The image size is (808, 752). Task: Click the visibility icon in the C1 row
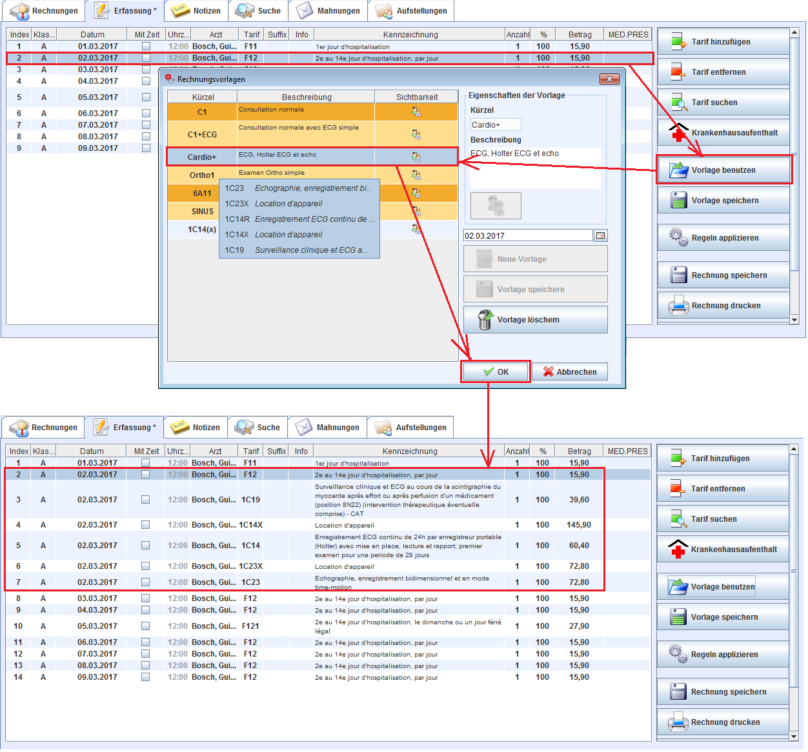(x=416, y=112)
